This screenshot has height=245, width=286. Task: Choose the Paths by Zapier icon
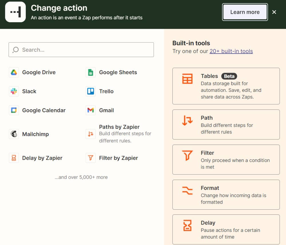(91, 134)
